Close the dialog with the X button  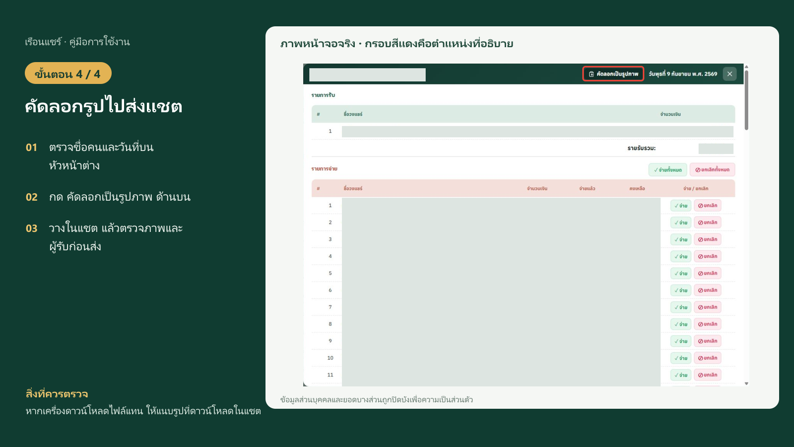(x=729, y=74)
